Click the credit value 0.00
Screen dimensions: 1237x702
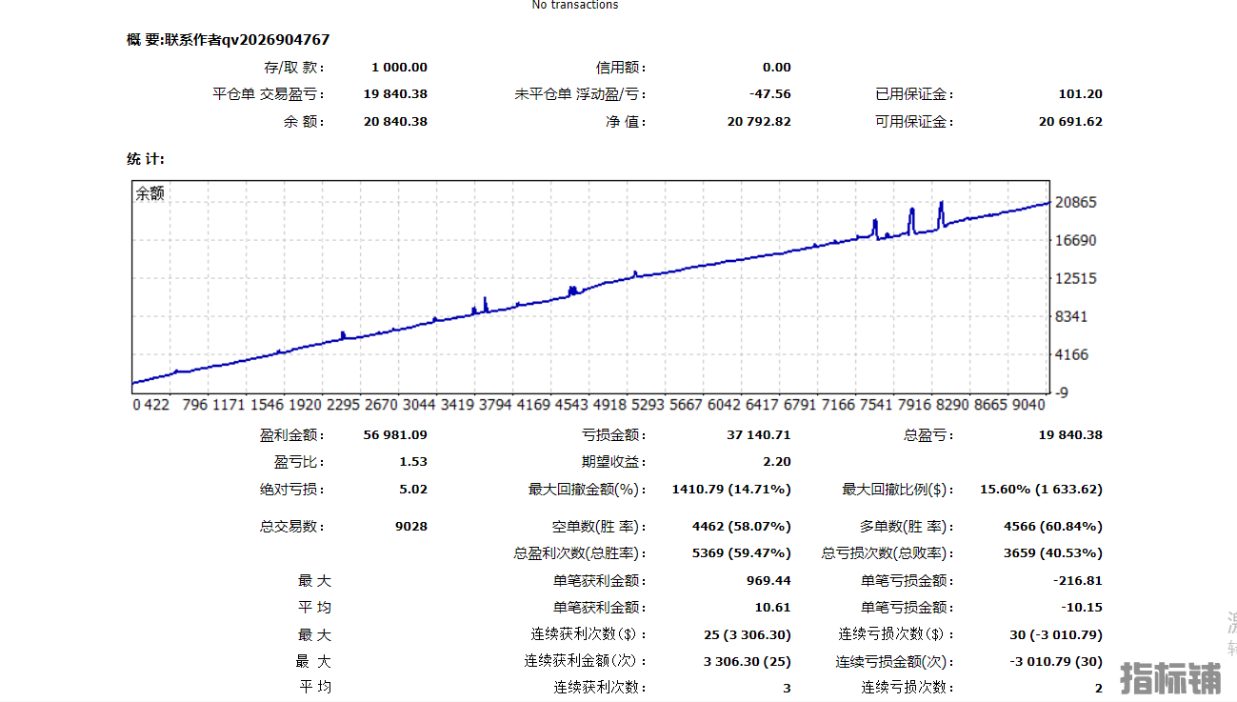point(776,68)
